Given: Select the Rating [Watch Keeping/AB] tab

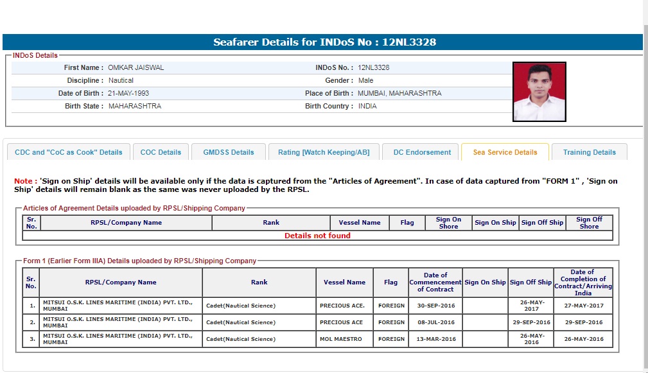Looking at the screenshot, I should (324, 152).
